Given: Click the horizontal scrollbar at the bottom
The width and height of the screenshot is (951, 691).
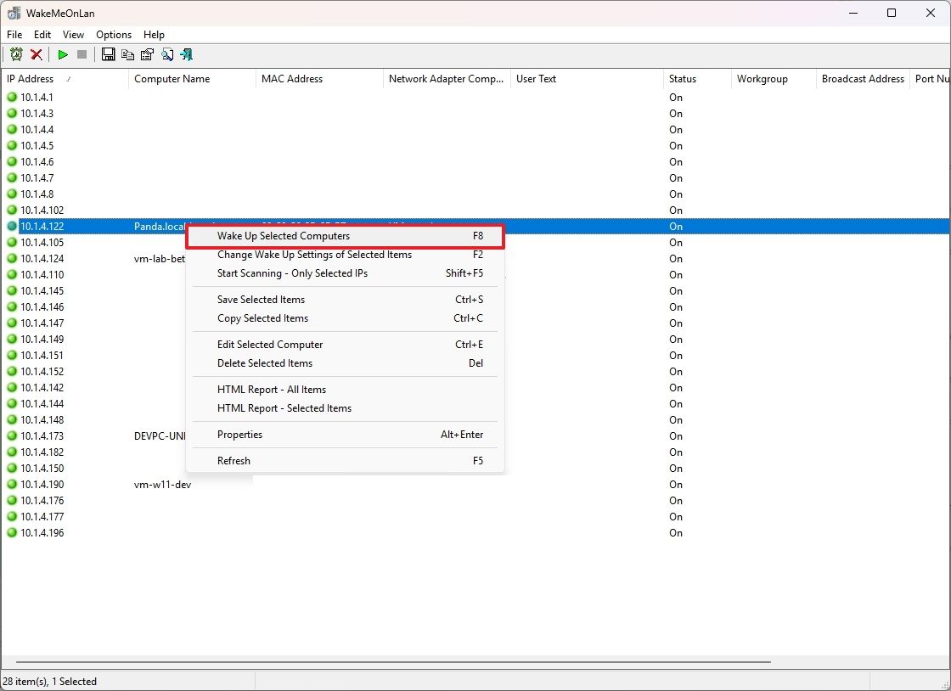Looking at the screenshot, I should coord(382,660).
